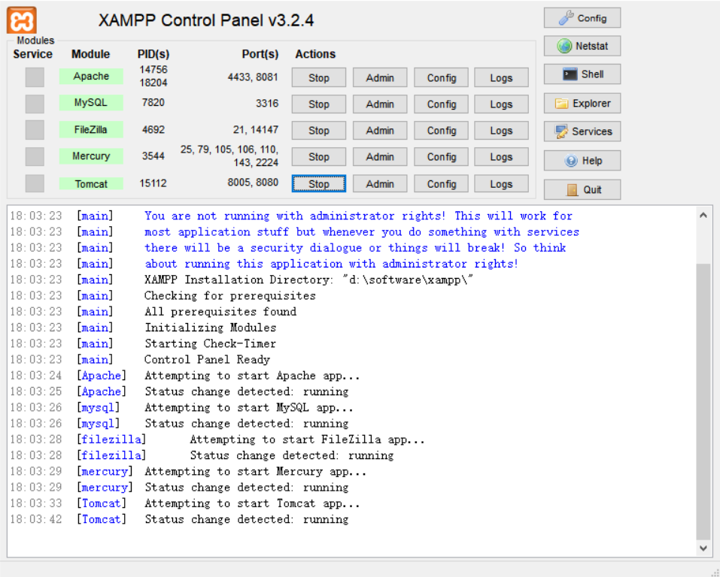Viewport: 720px width, 577px height.
Task: Stop the FileZilla module
Action: click(319, 130)
